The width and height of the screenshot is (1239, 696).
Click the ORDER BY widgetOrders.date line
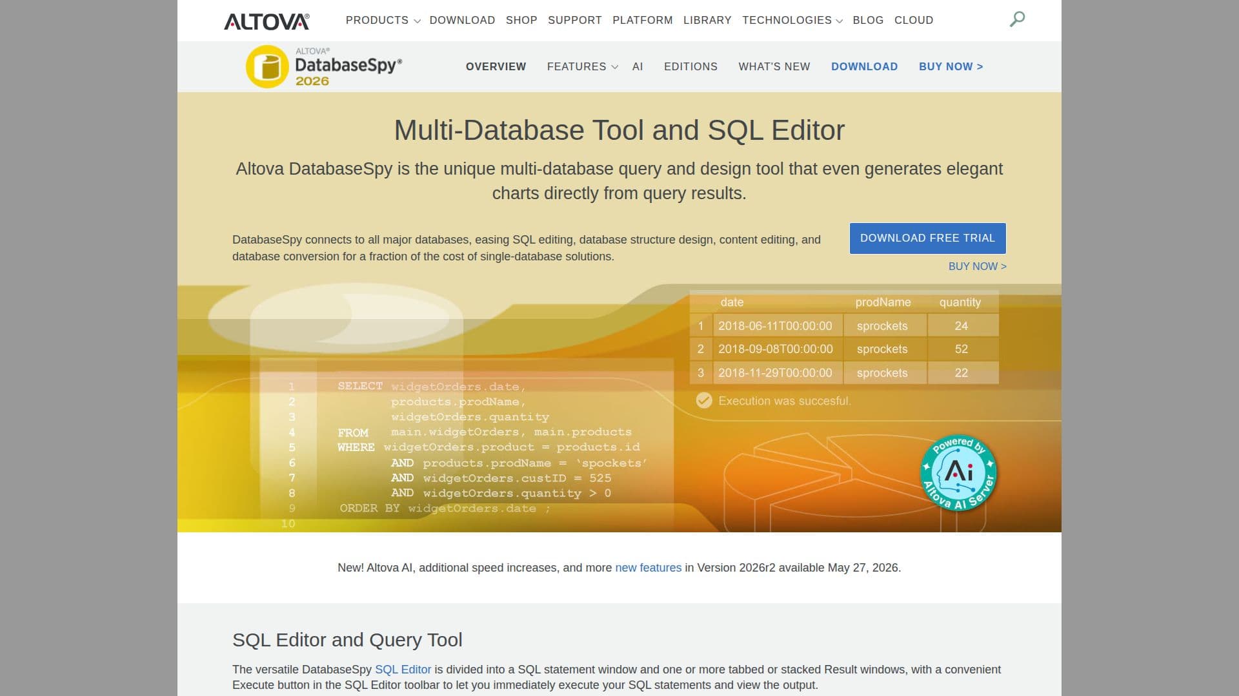tap(445, 508)
